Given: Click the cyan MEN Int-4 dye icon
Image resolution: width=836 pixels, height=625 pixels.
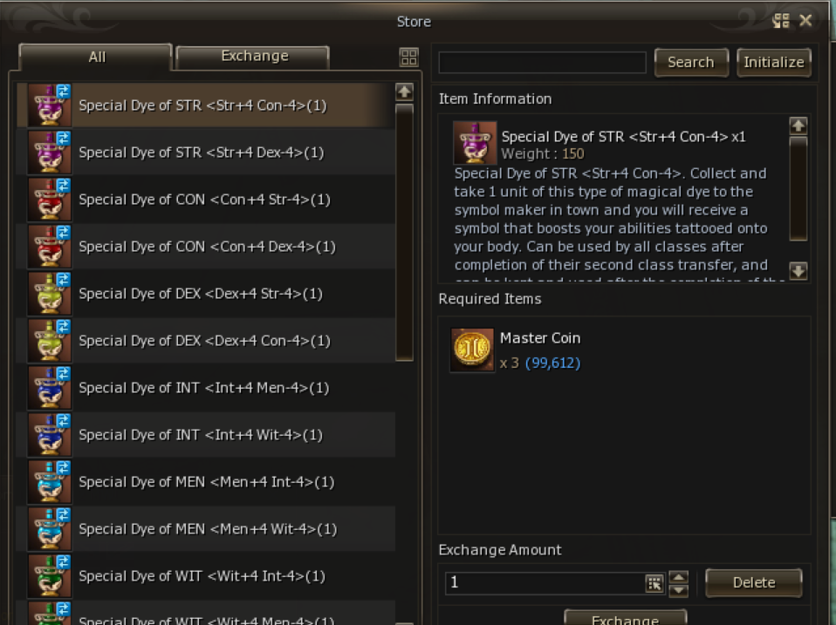Looking at the screenshot, I should [x=50, y=482].
